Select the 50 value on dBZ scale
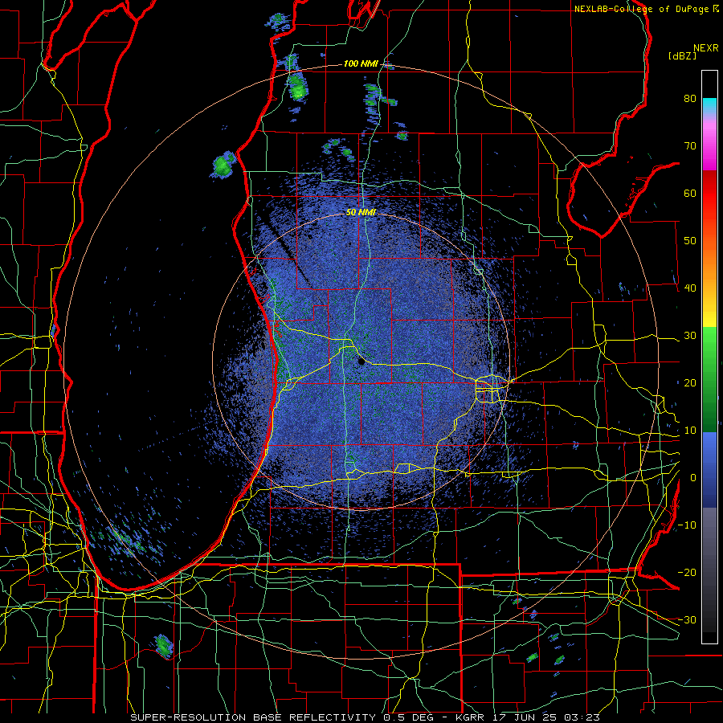The image size is (723, 723). click(x=690, y=241)
